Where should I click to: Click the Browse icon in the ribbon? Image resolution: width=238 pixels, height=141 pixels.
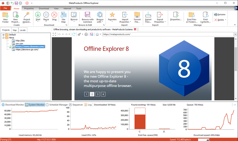point(74,15)
